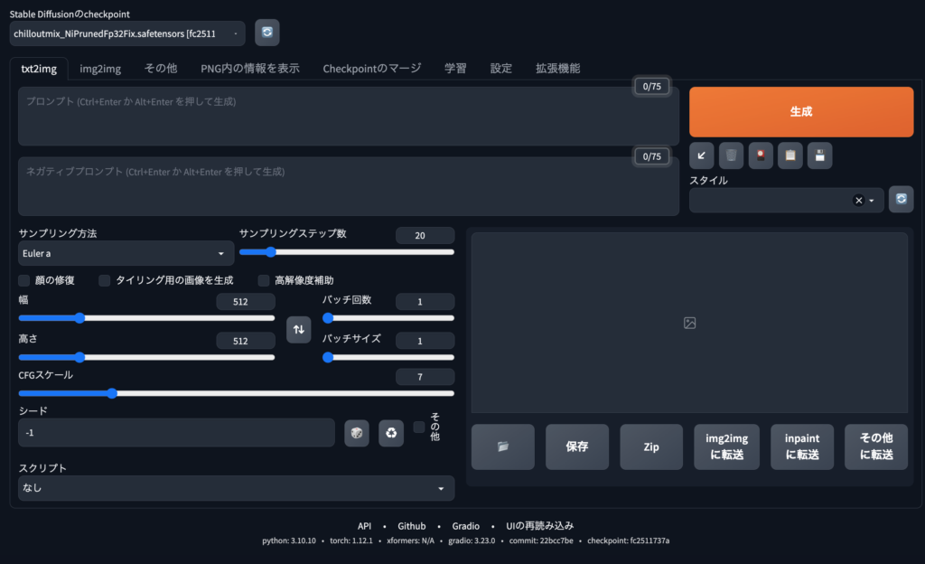Click inside the negative prompt field

point(343,185)
